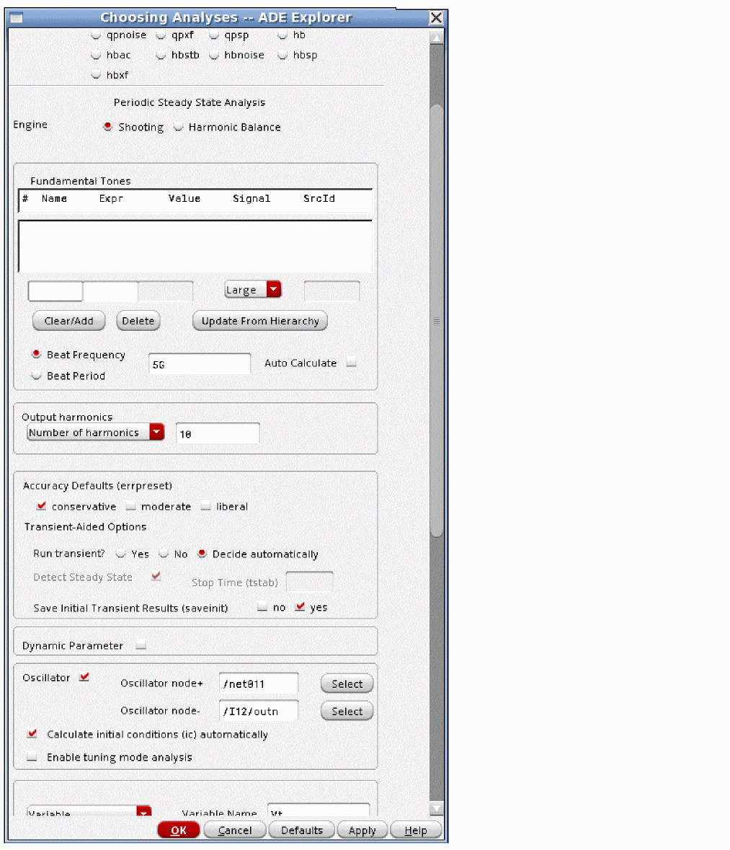Enable the moderate accuracy checkbox

[x=130, y=506]
